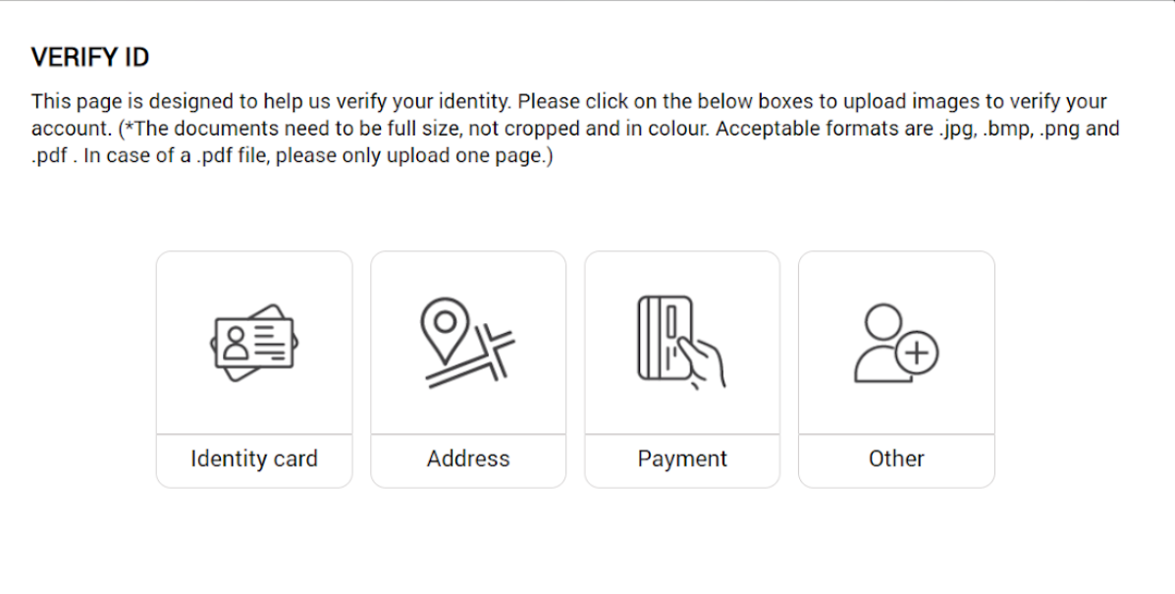The width and height of the screenshot is (1175, 594).
Task: Select the Payment label under the card icon
Action: coord(682,459)
